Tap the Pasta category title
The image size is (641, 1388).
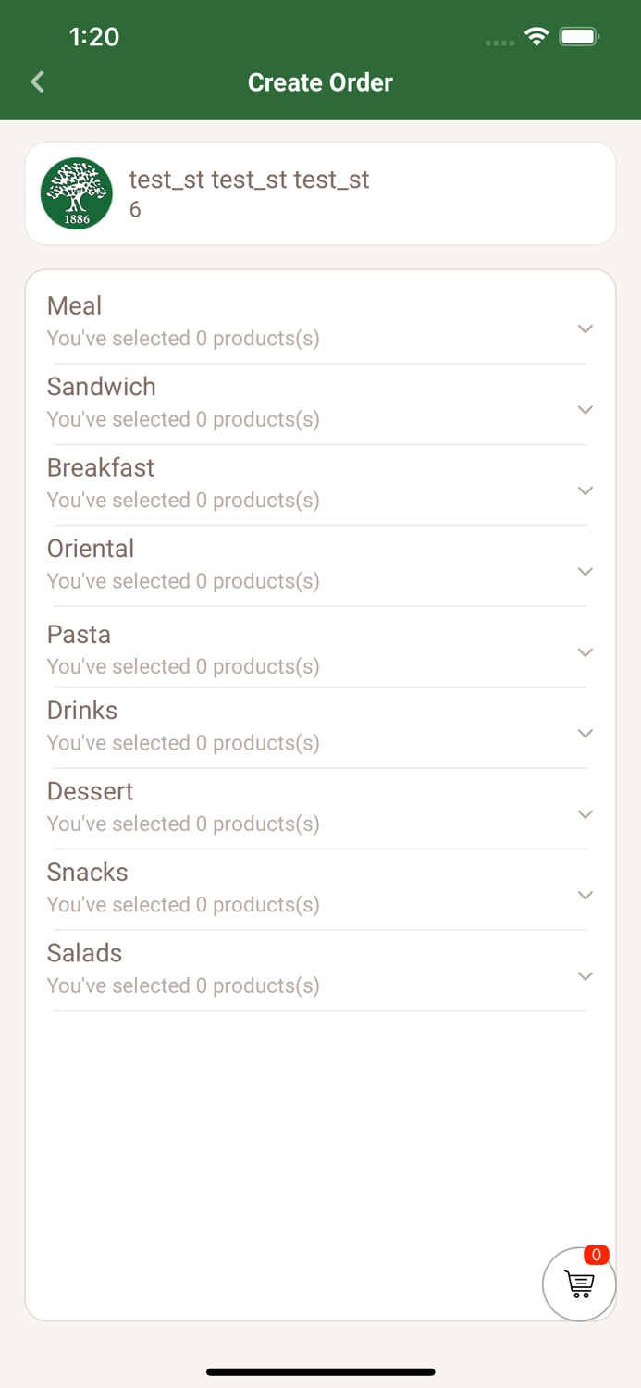click(x=80, y=634)
